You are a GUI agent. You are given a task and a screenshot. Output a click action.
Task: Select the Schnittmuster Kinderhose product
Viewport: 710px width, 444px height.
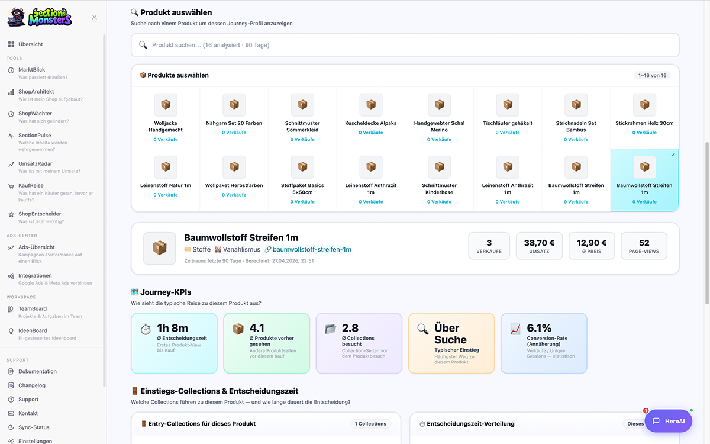(x=439, y=181)
